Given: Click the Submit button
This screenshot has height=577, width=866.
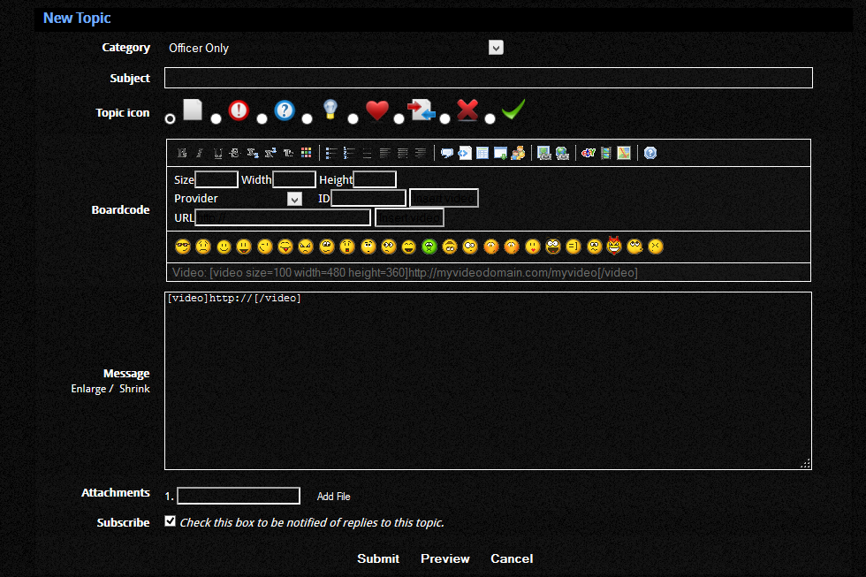Looking at the screenshot, I should click(x=378, y=558).
